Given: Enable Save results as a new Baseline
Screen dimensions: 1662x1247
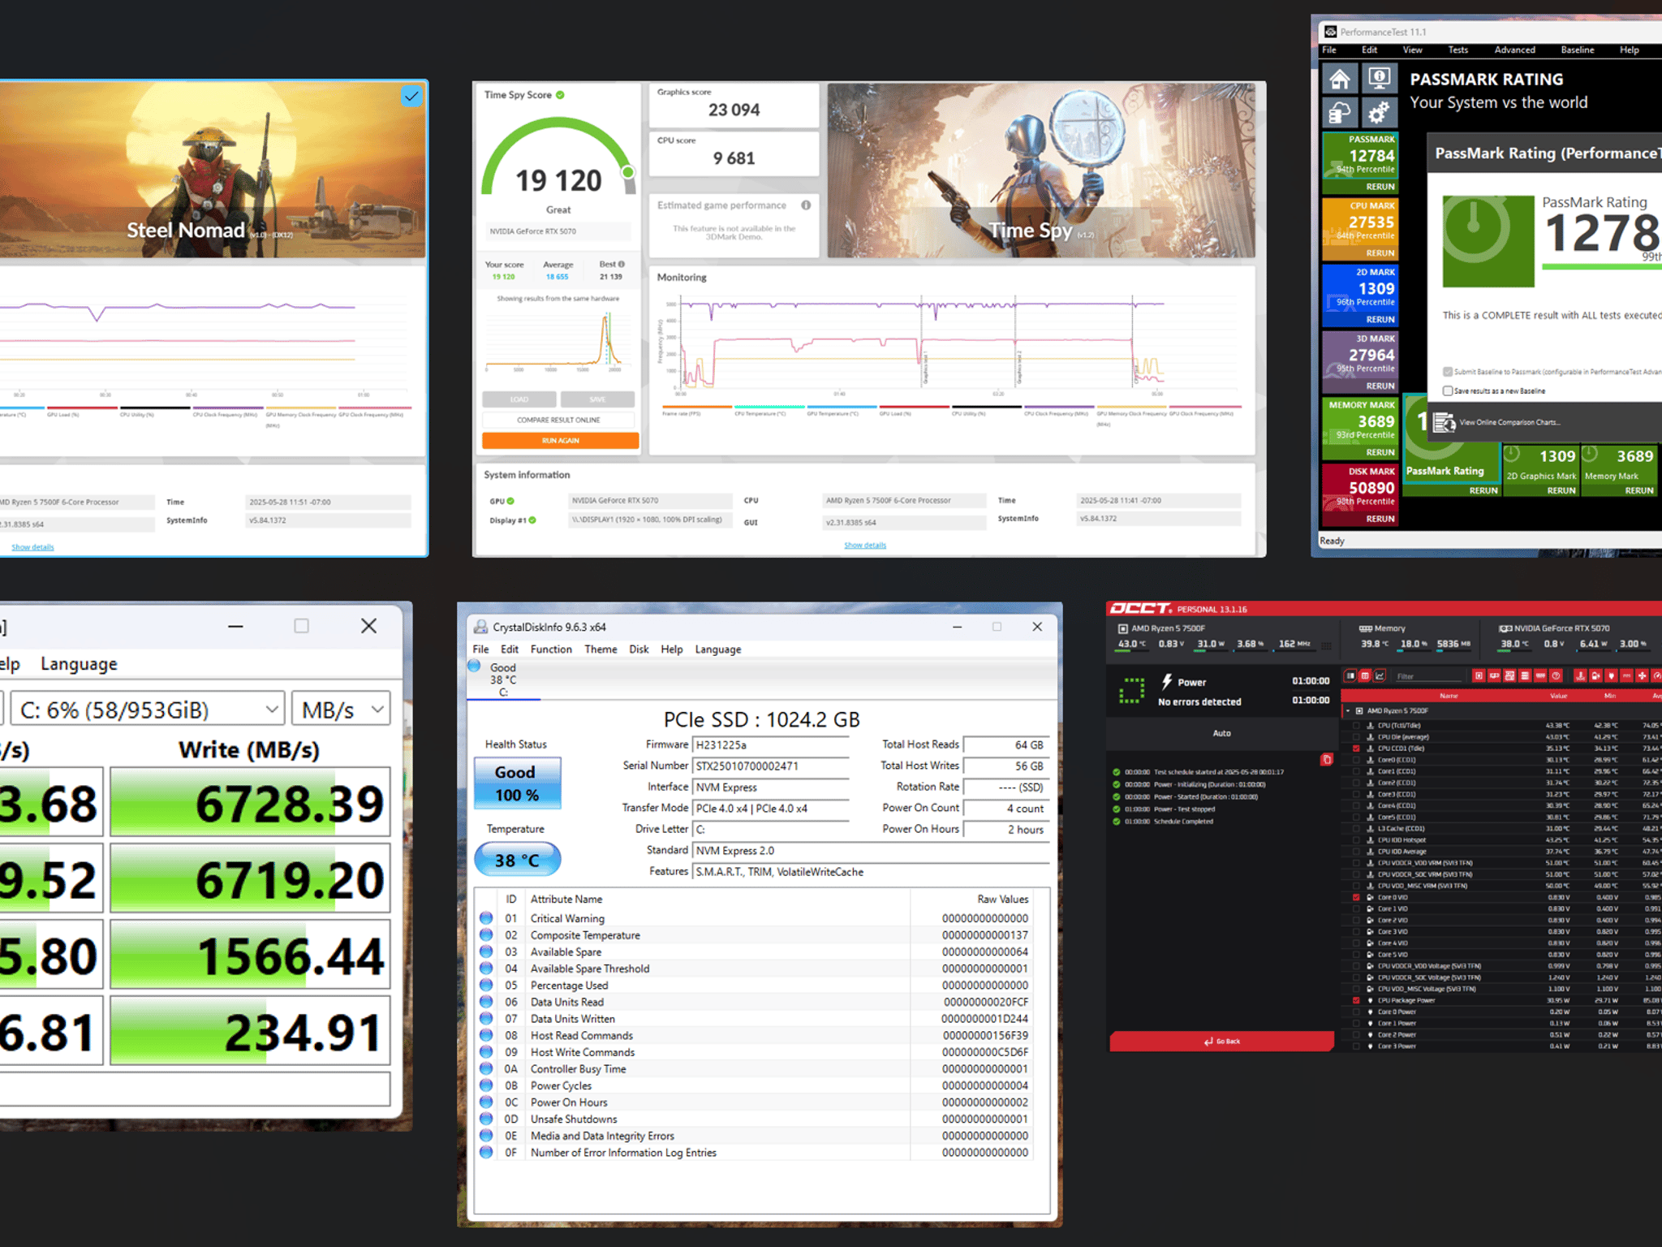Looking at the screenshot, I should (1448, 390).
